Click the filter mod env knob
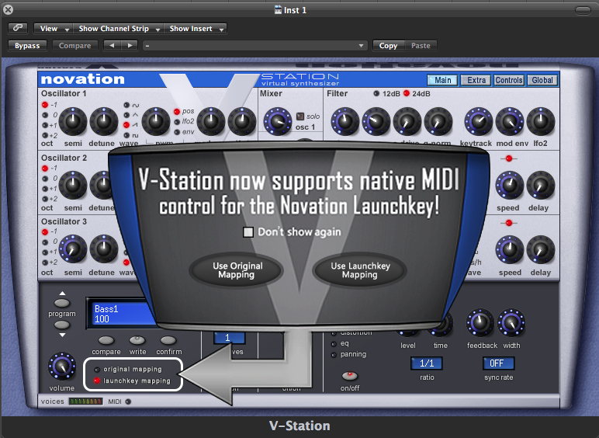Screen dimensions: 599x438 pyautogui.click(x=510, y=122)
